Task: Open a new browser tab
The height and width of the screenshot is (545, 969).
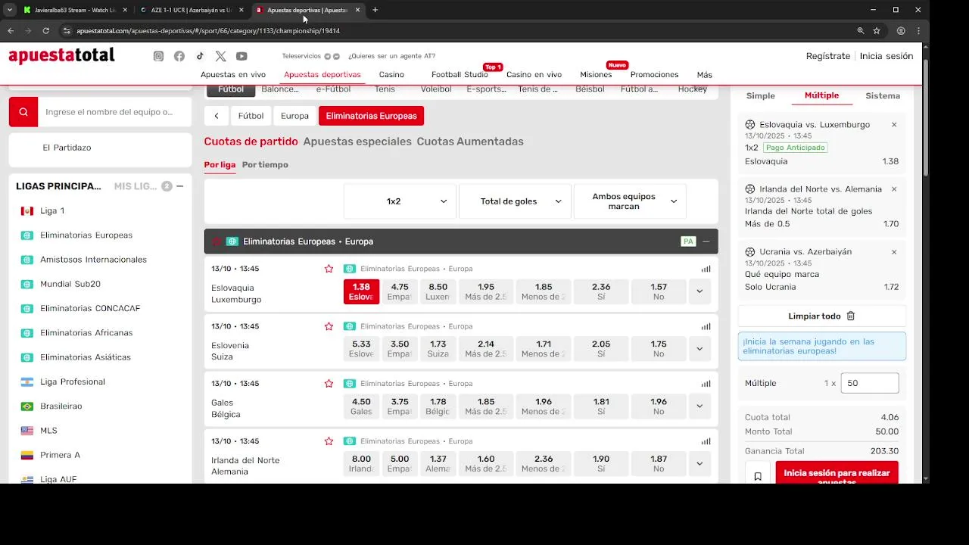Action: (375, 10)
